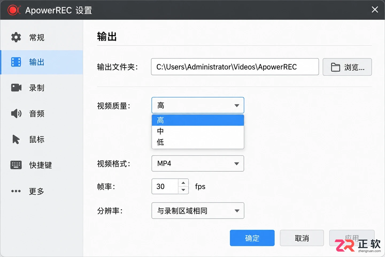Expand the 分辨率 dropdown
The height and width of the screenshot is (257, 385).
tap(198, 210)
